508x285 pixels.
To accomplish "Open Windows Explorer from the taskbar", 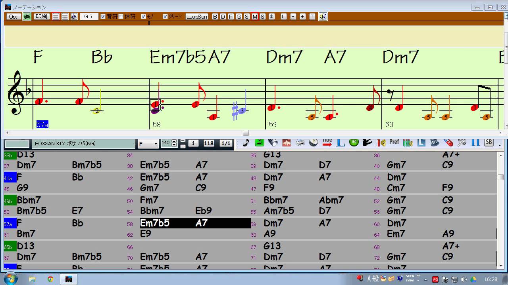I will click(32, 279).
